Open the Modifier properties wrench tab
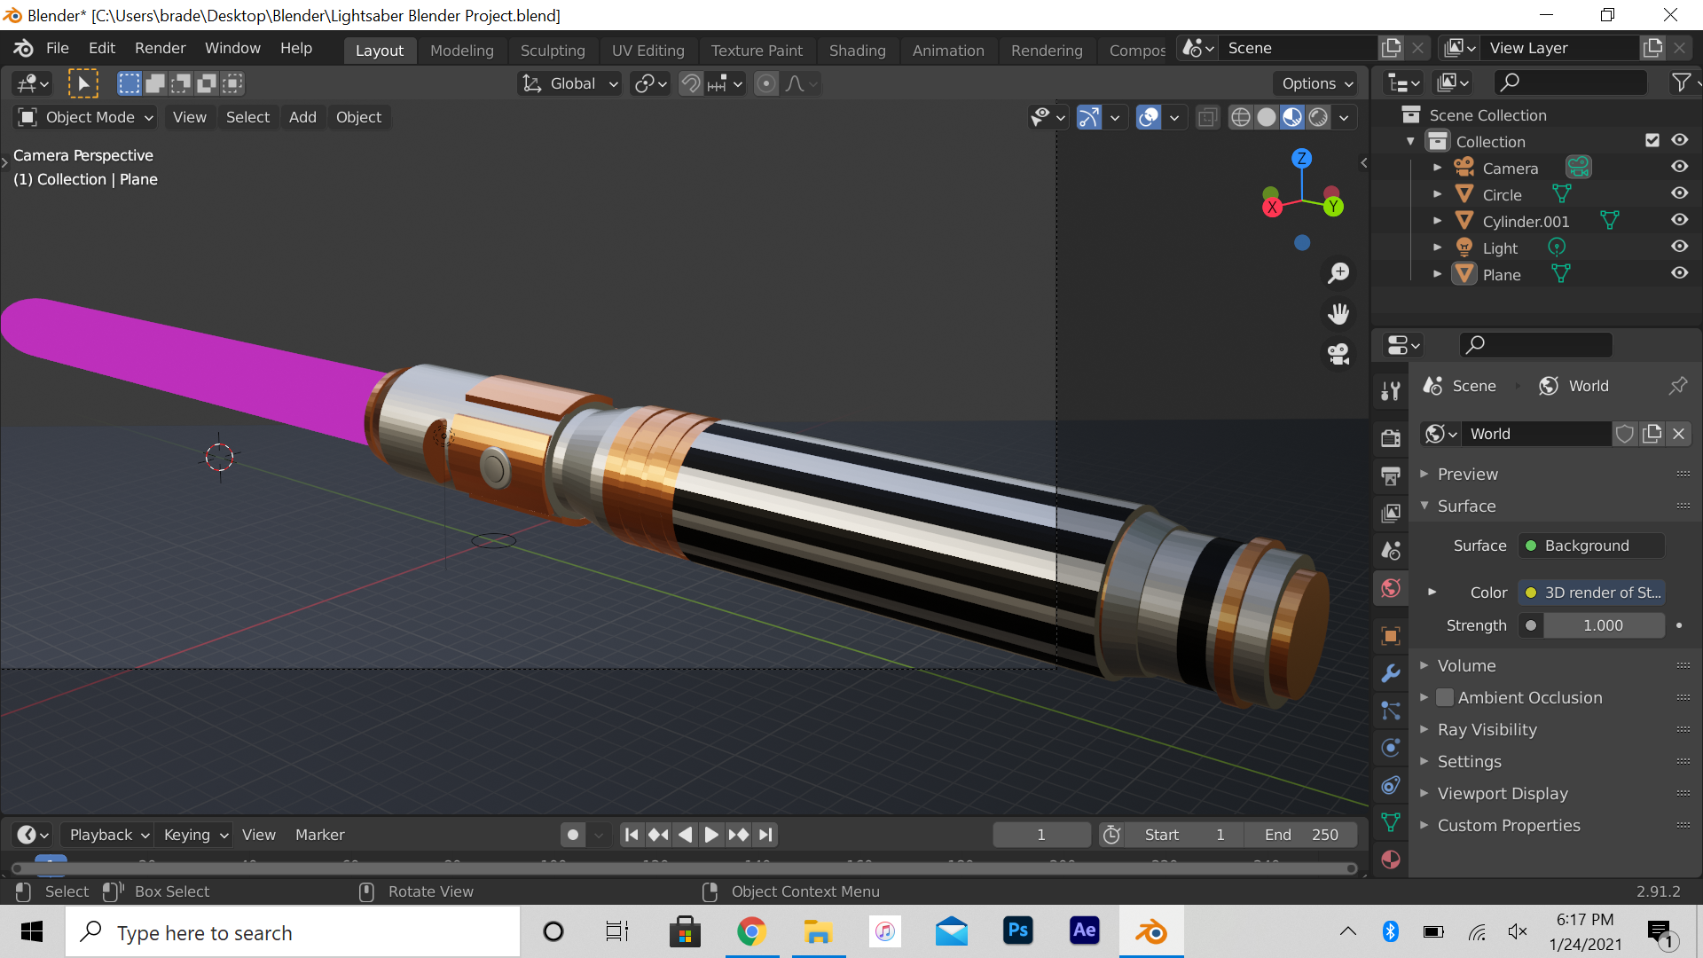This screenshot has height=958, width=1703. point(1391,673)
